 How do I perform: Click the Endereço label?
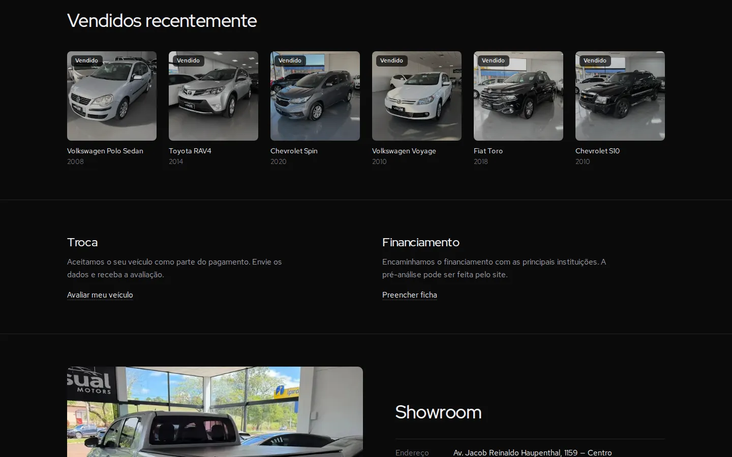412,452
